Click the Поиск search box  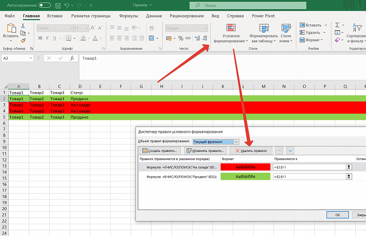(x=249, y=5)
